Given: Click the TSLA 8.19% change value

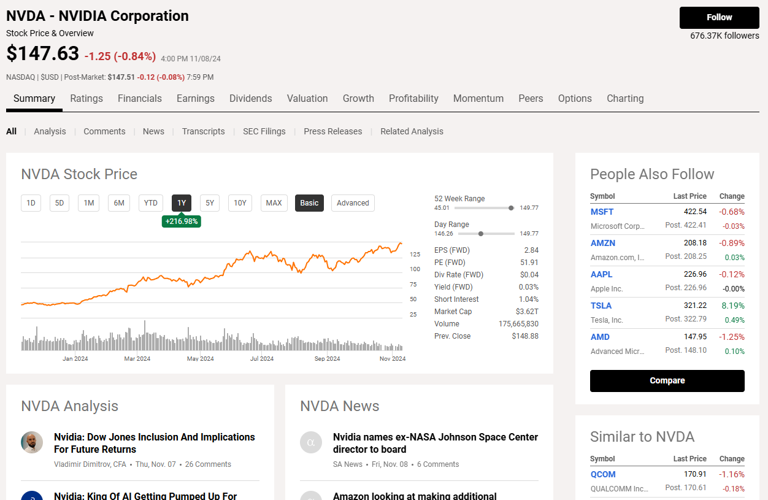Looking at the screenshot, I should (x=732, y=306).
